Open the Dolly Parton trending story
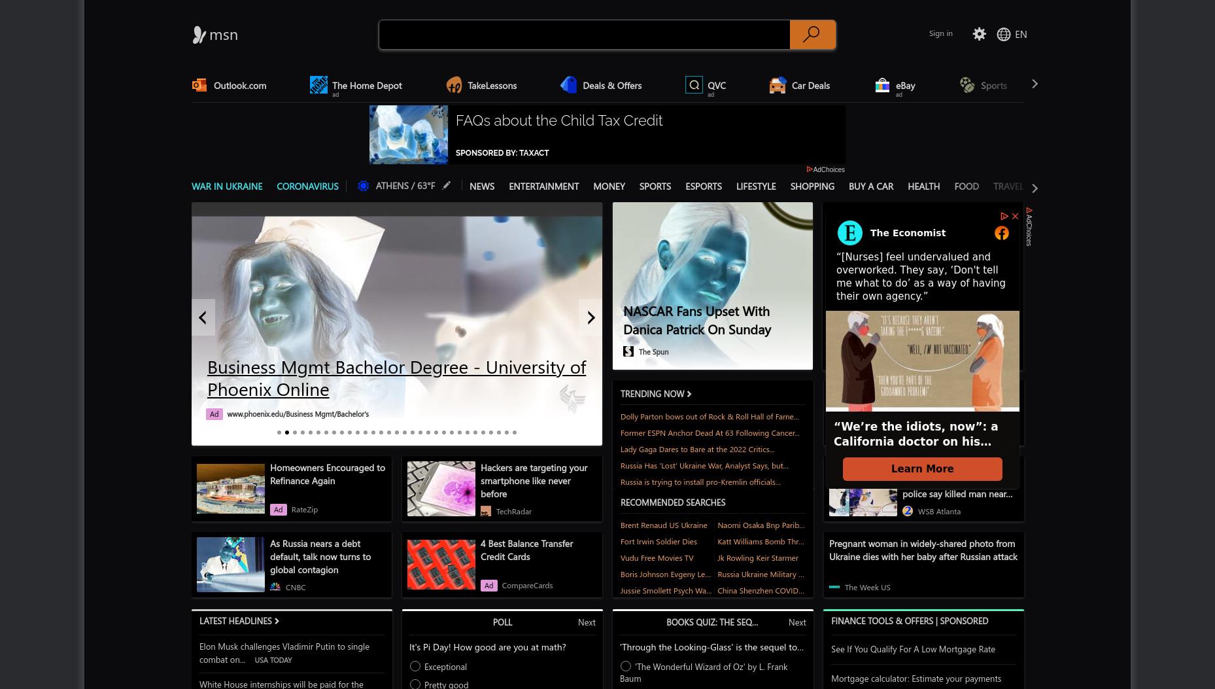Image resolution: width=1215 pixels, height=689 pixels. pos(710,417)
